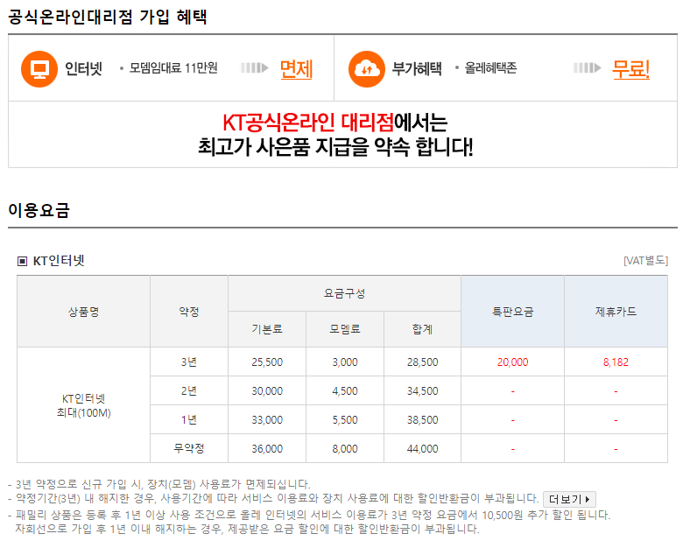Select the 1년 contract cell

click(189, 420)
